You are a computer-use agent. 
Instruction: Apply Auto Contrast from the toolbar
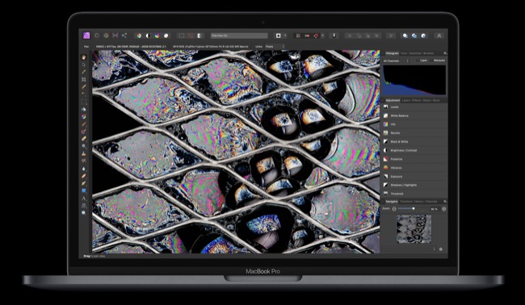148,36
